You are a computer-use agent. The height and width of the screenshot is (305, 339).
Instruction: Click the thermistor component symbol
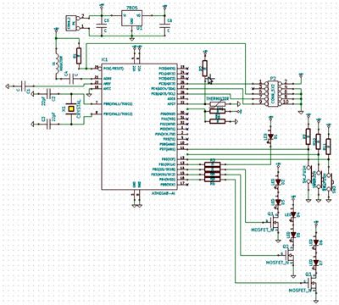[x=218, y=104]
